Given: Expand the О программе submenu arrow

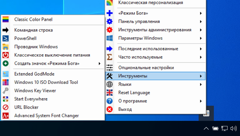Looking at the screenshot, I should [x=201, y=101].
